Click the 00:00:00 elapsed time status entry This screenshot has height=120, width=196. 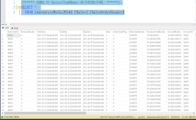(x=175, y=117)
